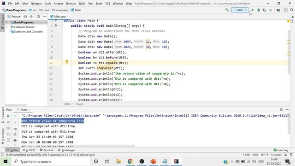Click the yellow intention lightbulb on line 11
Screen dimensions: 295x166
[66, 62]
